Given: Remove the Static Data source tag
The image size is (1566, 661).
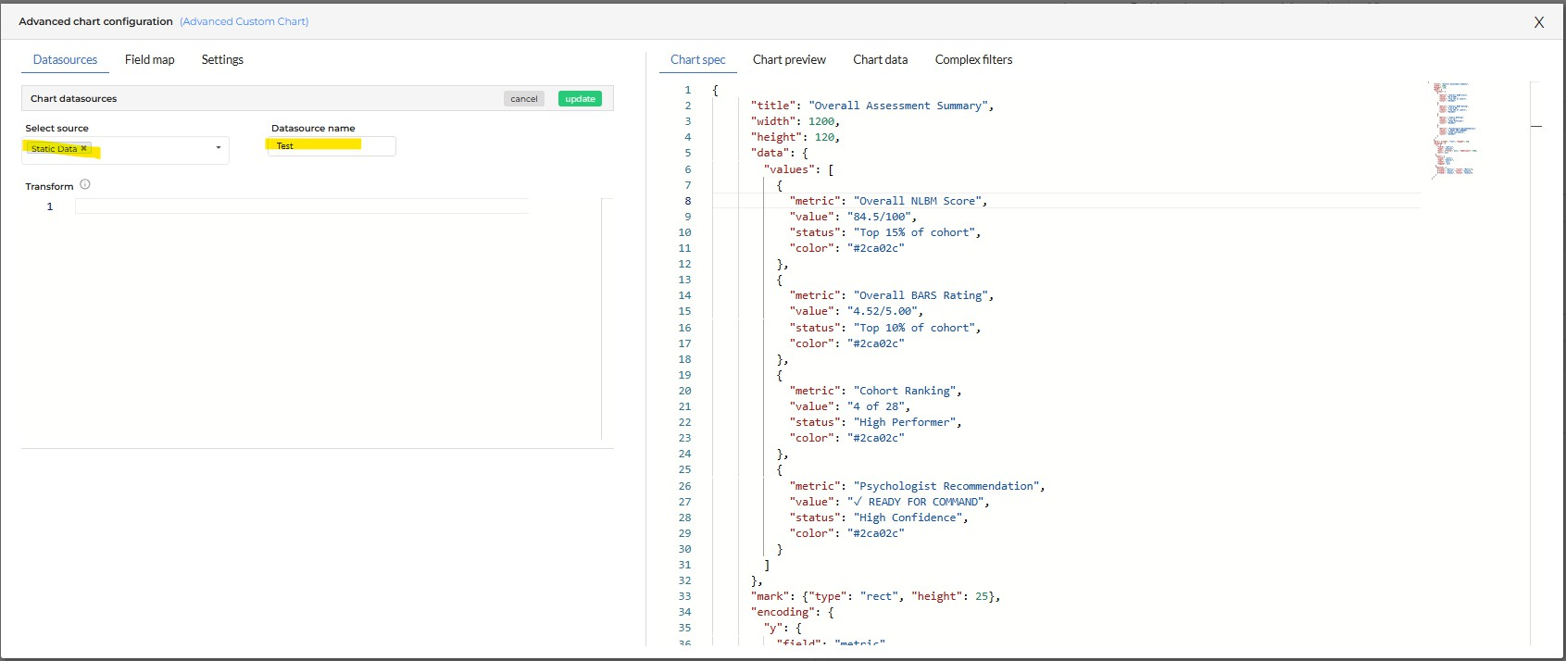Looking at the screenshot, I should [x=84, y=148].
